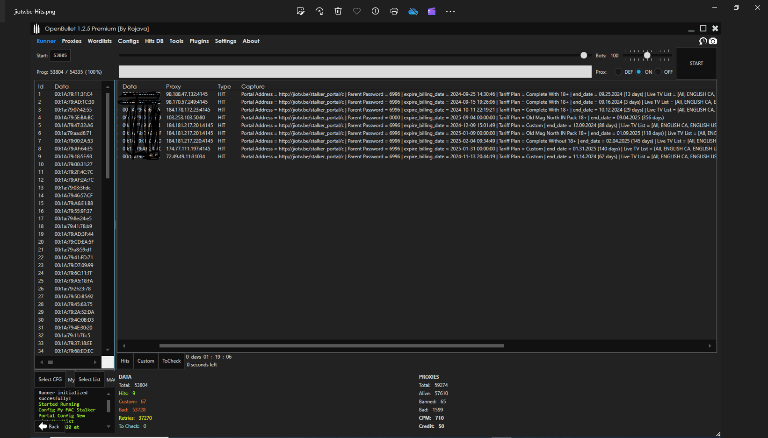
Task: Click the white progress bar
Action: click(x=355, y=71)
